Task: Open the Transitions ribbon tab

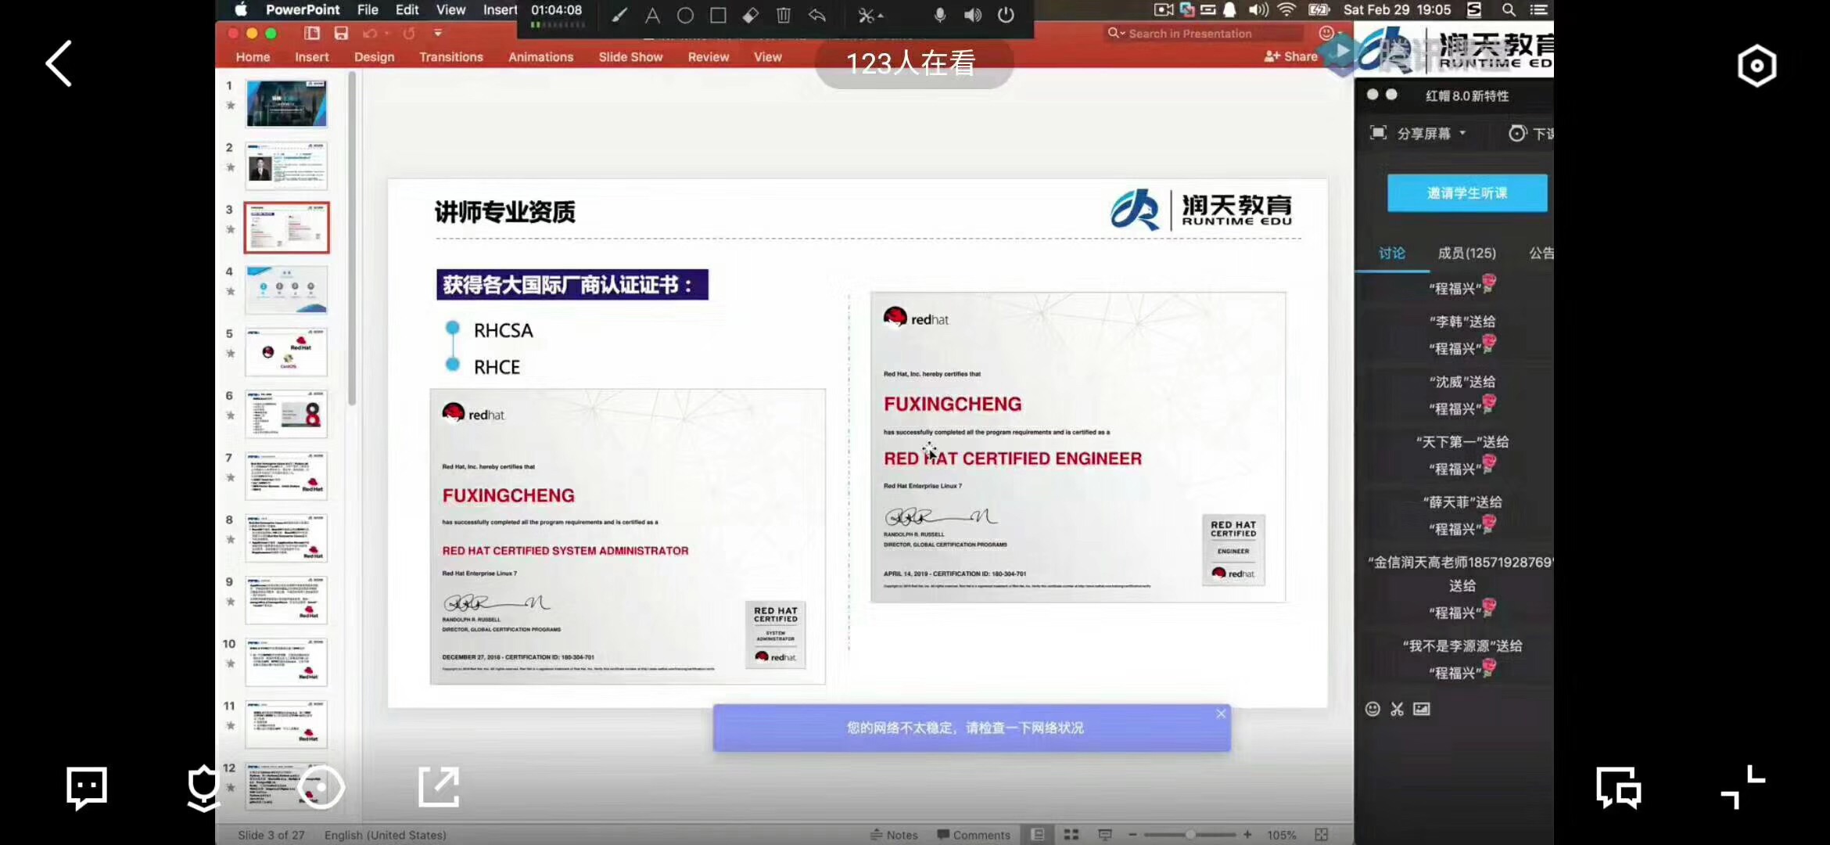Action: pos(450,57)
